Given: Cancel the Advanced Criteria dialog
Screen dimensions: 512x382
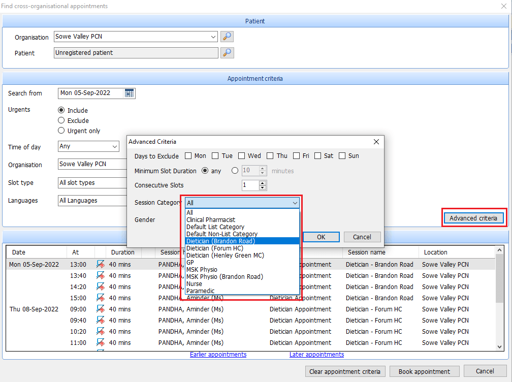Looking at the screenshot, I should (362, 237).
